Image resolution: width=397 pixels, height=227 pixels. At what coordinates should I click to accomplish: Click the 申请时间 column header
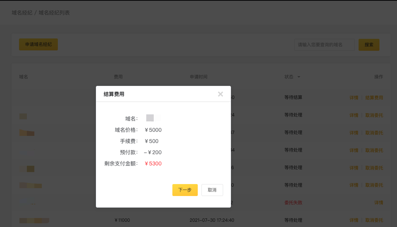[x=198, y=77]
